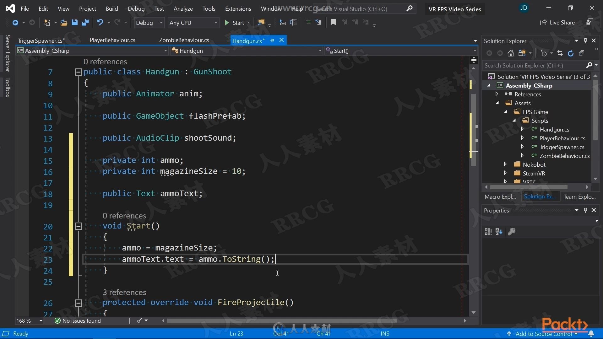Toggle the ZombieBehaviour.cs file tab
The image size is (603, 339).
[183, 40]
